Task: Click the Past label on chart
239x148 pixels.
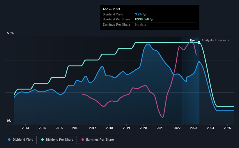Action: click(193, 40)
